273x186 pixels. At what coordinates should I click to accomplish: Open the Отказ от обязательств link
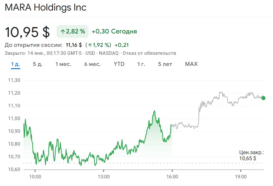(149, 53)
